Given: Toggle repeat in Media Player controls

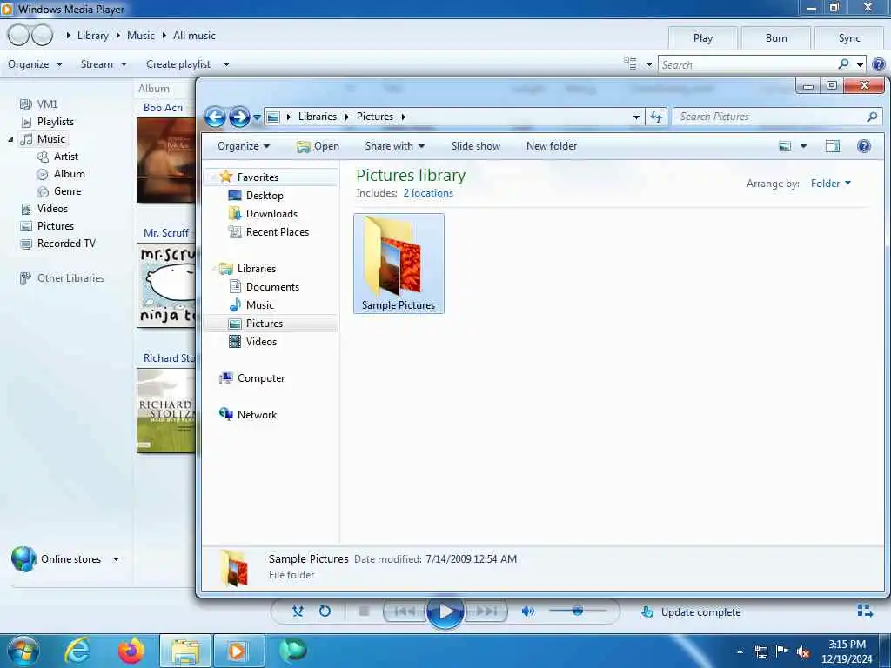Looking at the screenshot, I should pos(325,611).
